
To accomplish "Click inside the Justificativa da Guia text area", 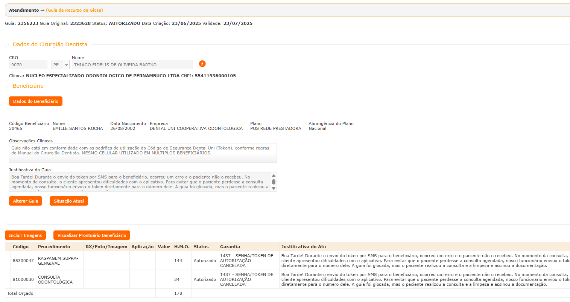I will pyautogui.click(x=139, y=182).
